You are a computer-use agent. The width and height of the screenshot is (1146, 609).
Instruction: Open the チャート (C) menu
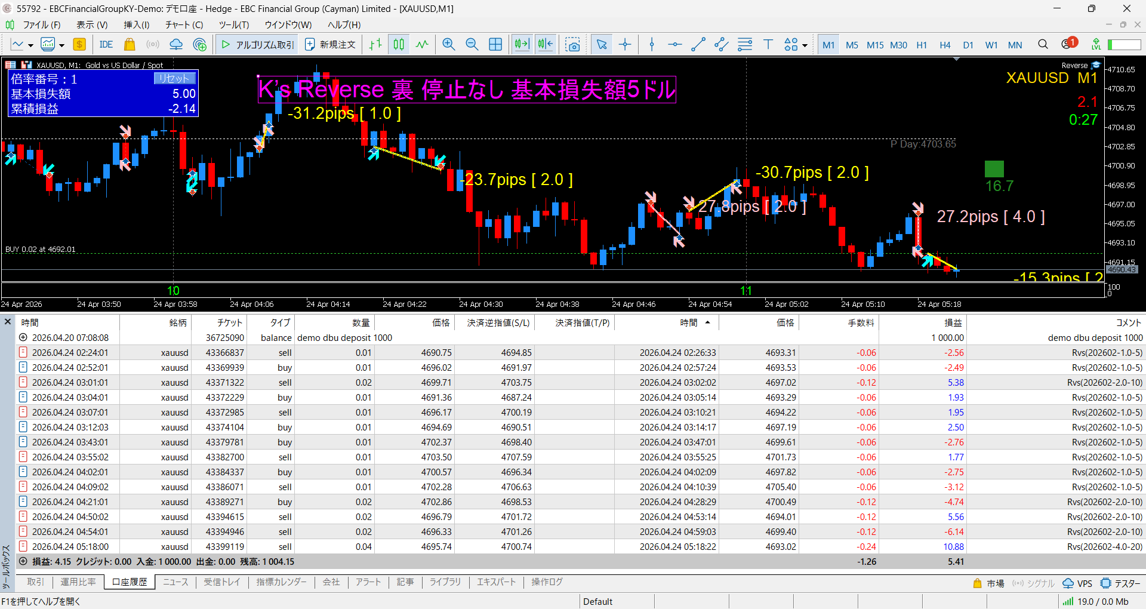(x=184, y=25)
